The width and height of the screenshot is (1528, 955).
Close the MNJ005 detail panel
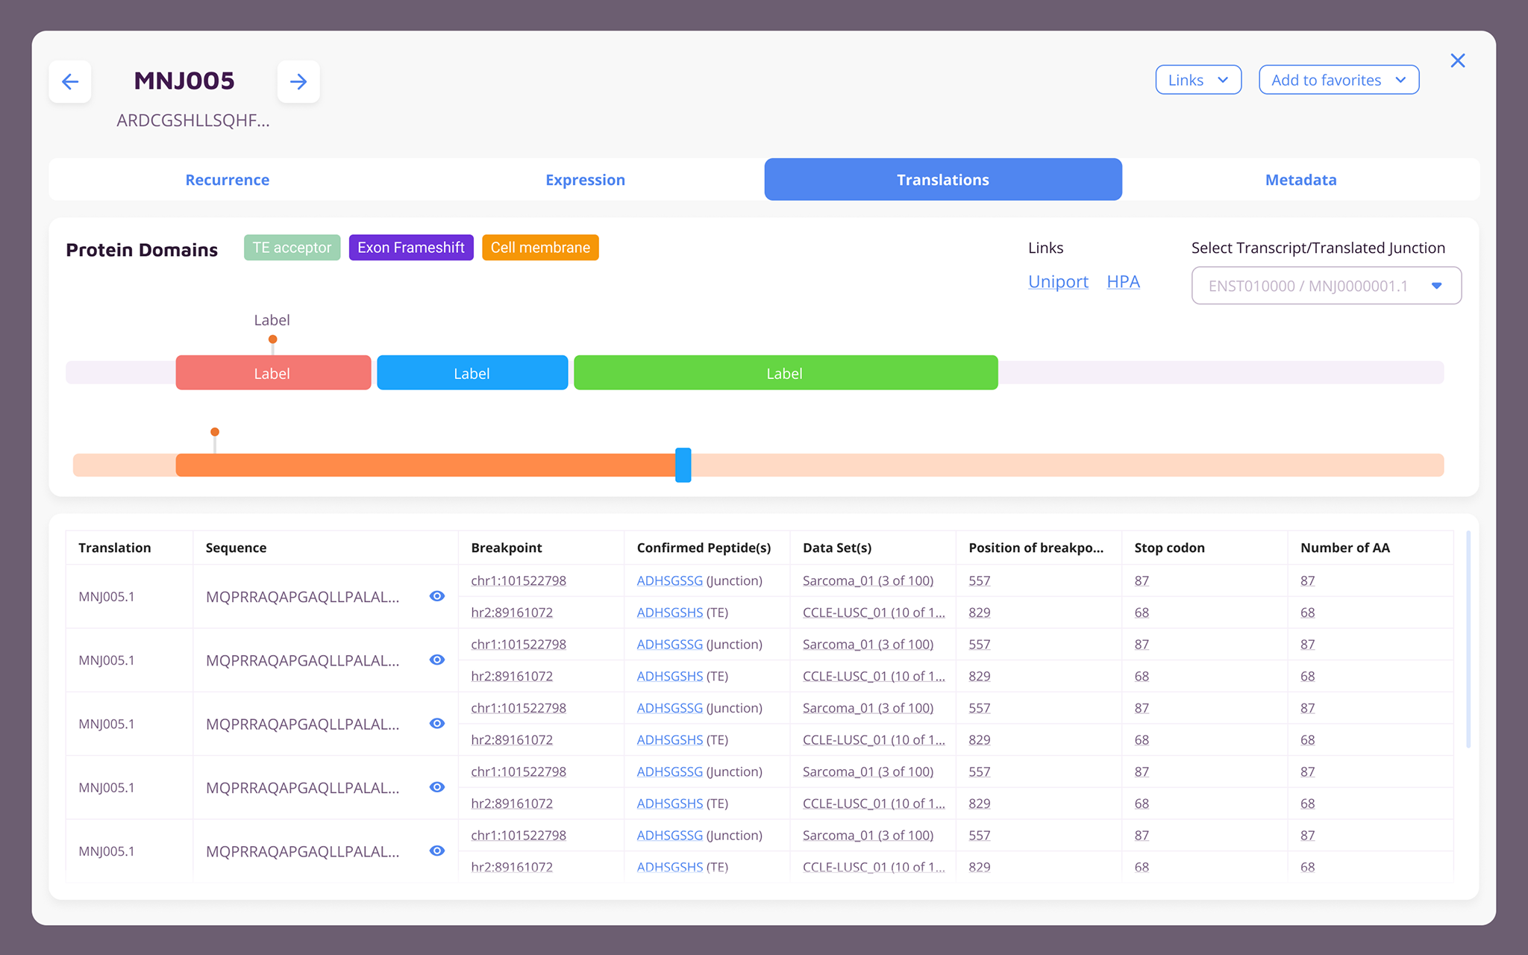point(1457,60)
